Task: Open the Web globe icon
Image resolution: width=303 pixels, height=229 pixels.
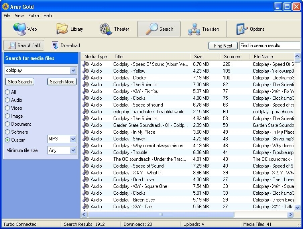Action: coord(19,29)
